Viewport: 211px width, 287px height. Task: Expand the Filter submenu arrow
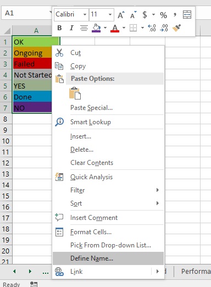158,190
